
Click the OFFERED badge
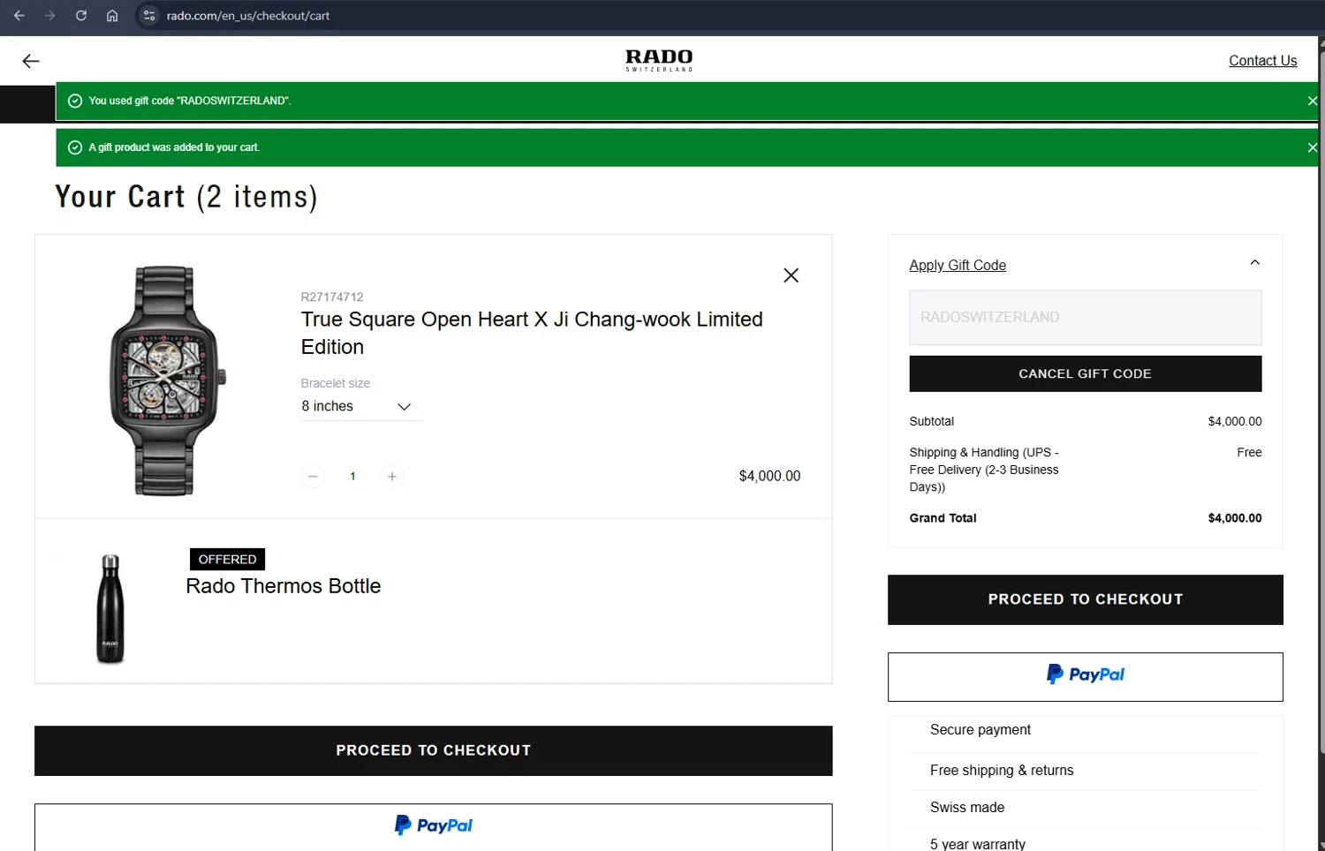(227, 559)
